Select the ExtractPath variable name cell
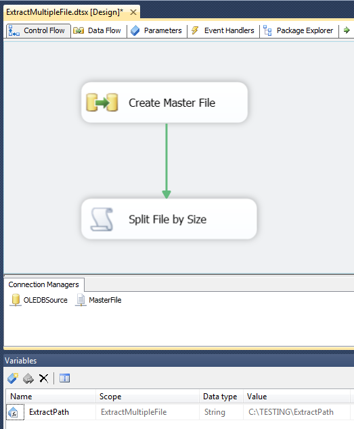 point(49,412)
